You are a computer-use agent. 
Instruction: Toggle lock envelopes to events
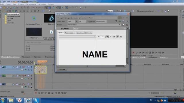point(59,8)
